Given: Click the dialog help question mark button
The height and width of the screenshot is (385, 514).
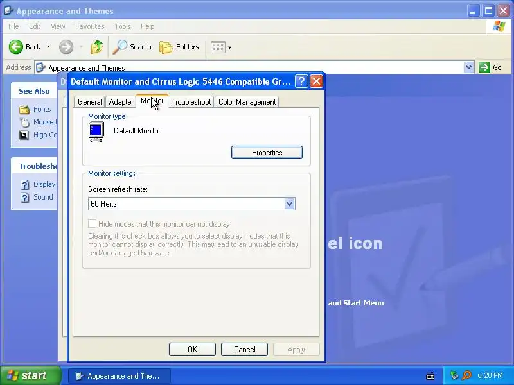Looking at the screenshot, I should click(x=301, y=81).
